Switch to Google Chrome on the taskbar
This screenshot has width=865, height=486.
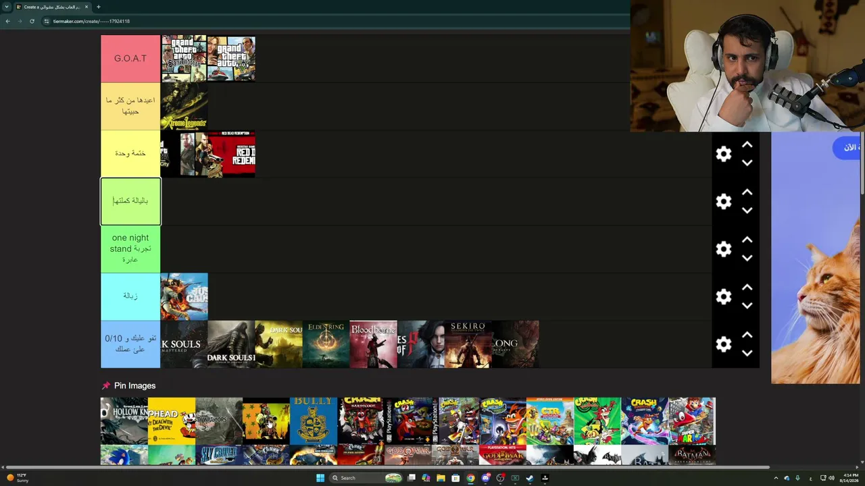tap(470, 478)
